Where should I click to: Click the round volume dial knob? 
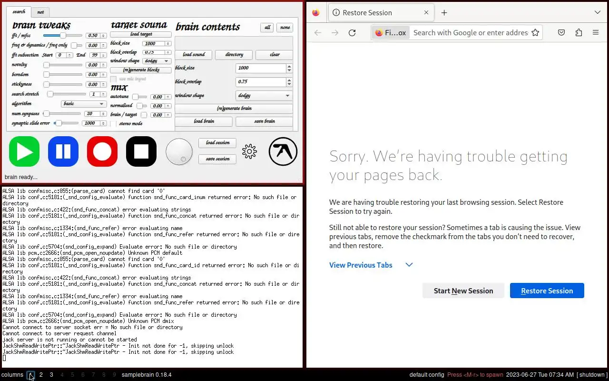pyautogui.click(x=179, y=151)
